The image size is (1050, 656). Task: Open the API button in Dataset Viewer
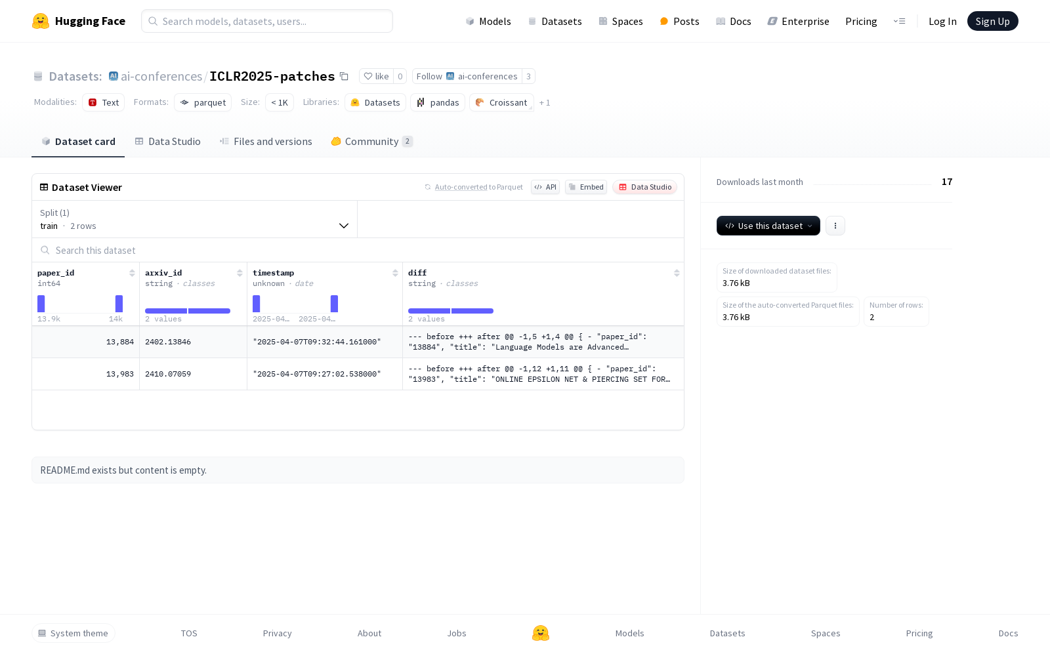[x=545, y=187]
